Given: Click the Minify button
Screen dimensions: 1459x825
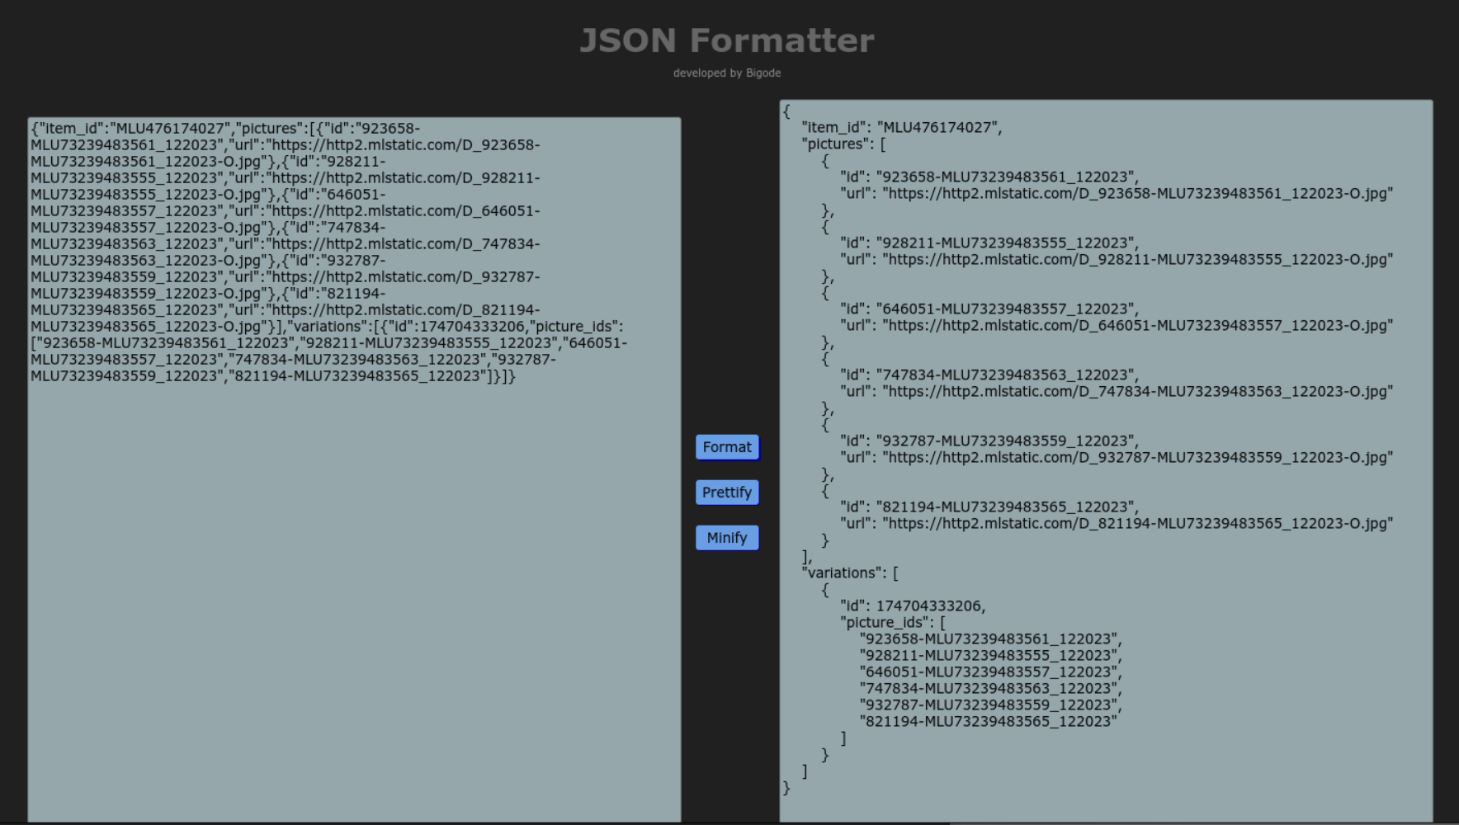Looking at the screenshot, I should click(x=727, y=538).
